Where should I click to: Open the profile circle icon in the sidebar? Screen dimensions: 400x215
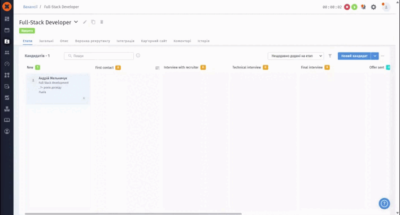point(7,131)
